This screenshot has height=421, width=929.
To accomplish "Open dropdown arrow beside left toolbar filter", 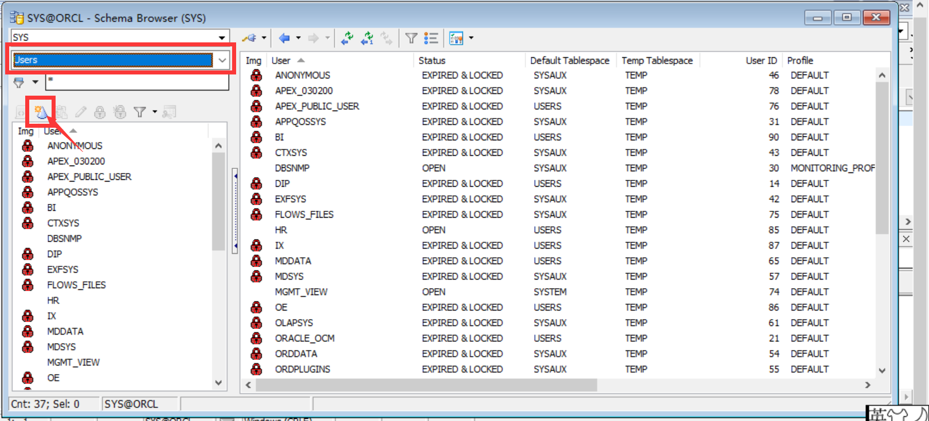I will (x=155, y=112).
